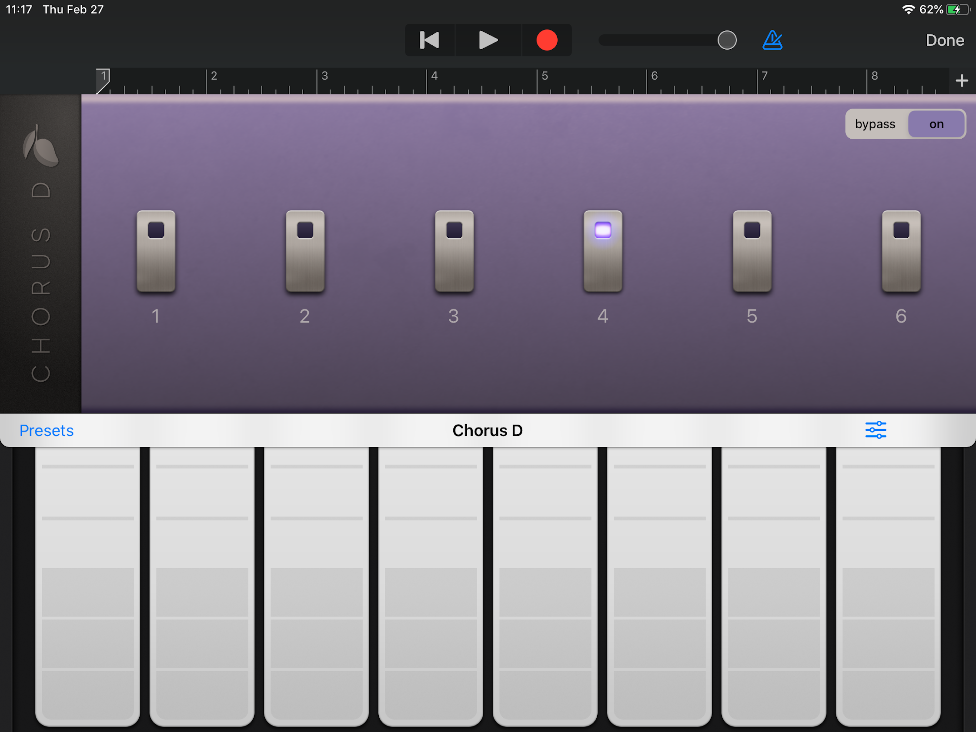The image size is (976, 732).
Task: Select the on option of the effect switch
Action: pos(936,124)
